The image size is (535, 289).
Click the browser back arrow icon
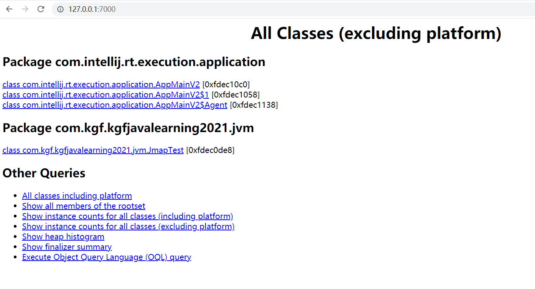pos(9,9)
